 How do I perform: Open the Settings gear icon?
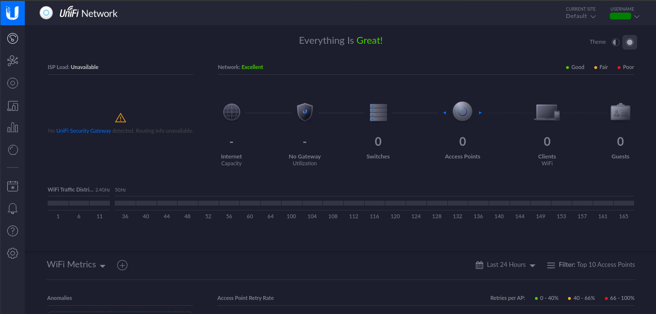tap(13, 253)
